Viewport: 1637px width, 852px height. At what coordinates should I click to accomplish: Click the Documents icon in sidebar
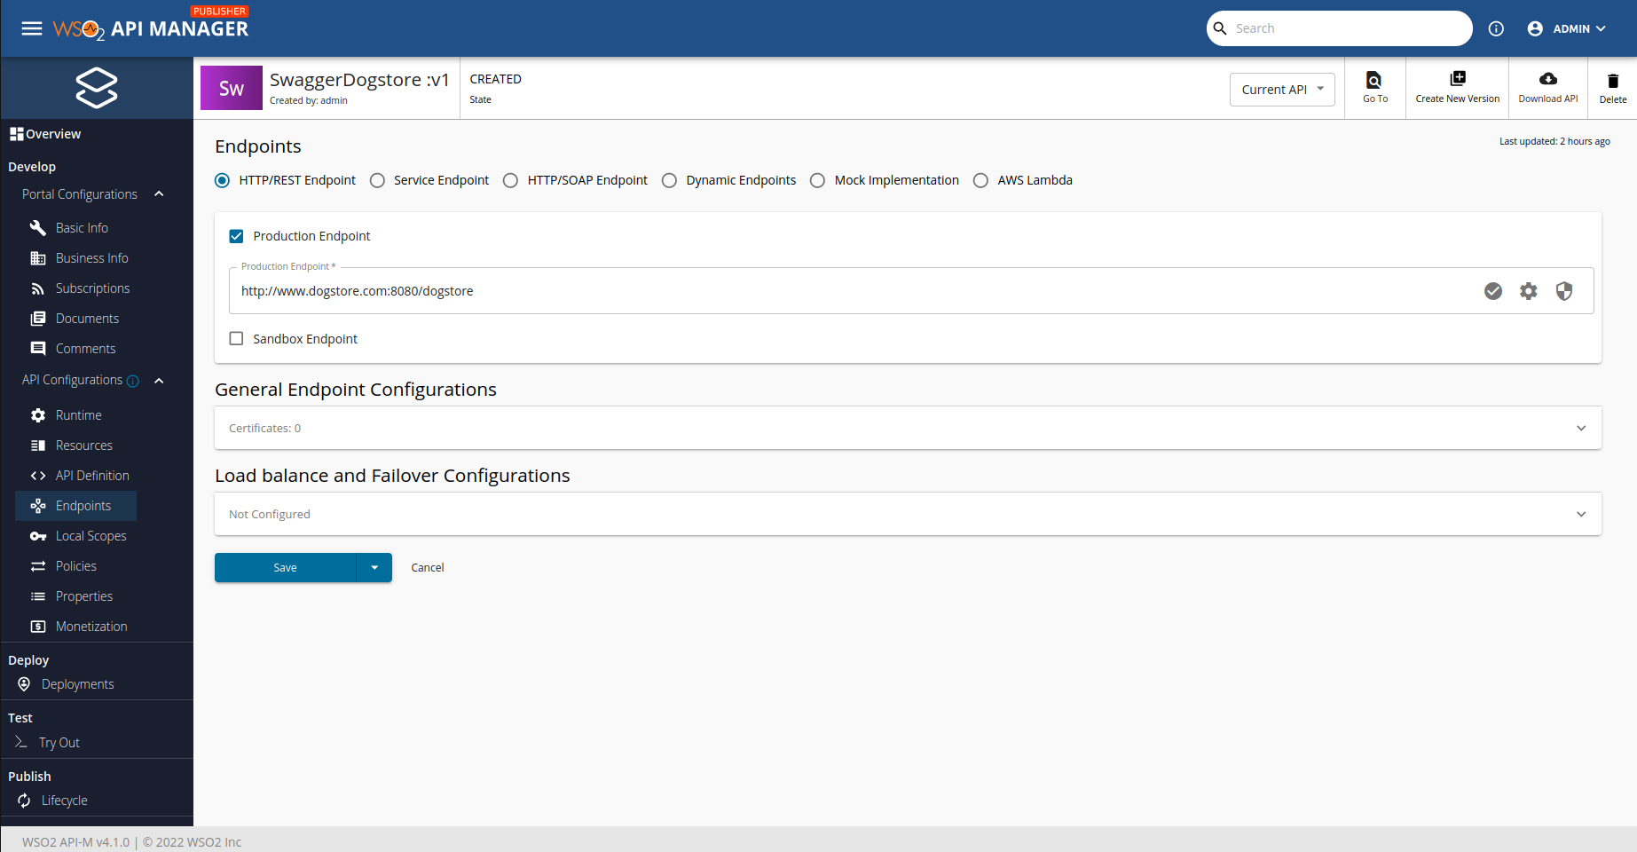coord(38,319)
